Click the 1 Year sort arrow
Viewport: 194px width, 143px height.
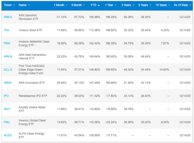[116, 5]
